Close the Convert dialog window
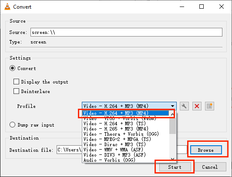 [x=222, y=7]
